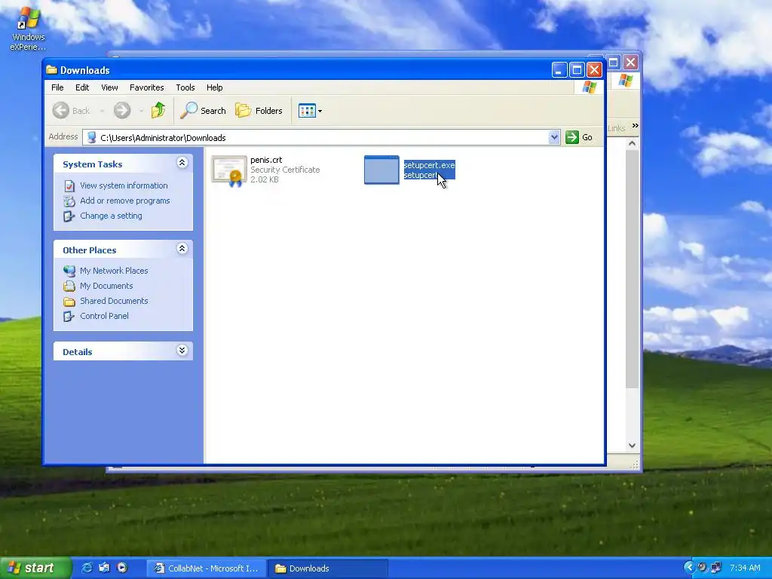Minimize the Downloads window
Screen dimensions: 772x579
[x=559, y=70]
